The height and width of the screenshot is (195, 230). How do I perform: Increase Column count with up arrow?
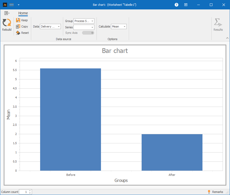tap(30, 191)
